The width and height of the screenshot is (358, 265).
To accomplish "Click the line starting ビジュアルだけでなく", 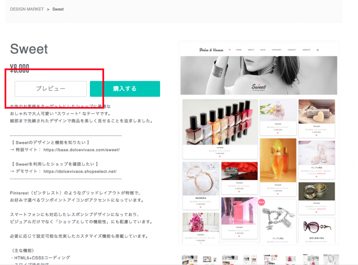I will point(81,222).
